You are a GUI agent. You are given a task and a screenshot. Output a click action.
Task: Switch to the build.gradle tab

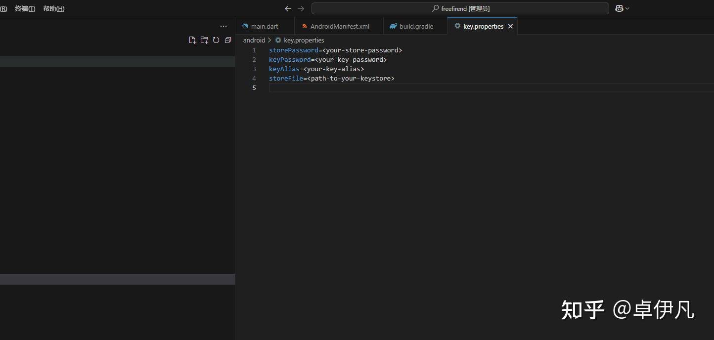415,26
